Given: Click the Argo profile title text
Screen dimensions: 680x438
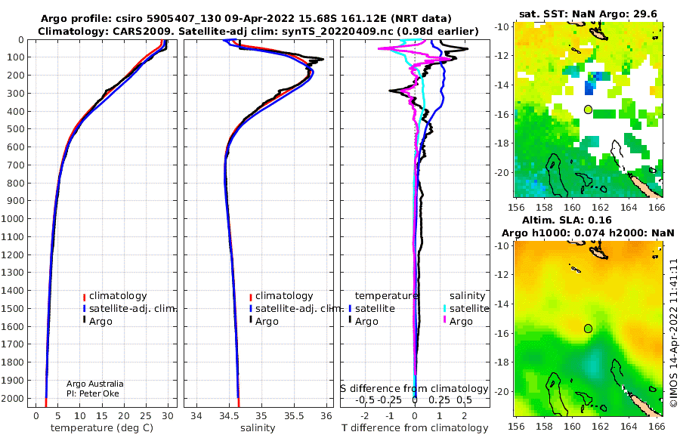Looking at the screenshot, I should pos(246,19).
